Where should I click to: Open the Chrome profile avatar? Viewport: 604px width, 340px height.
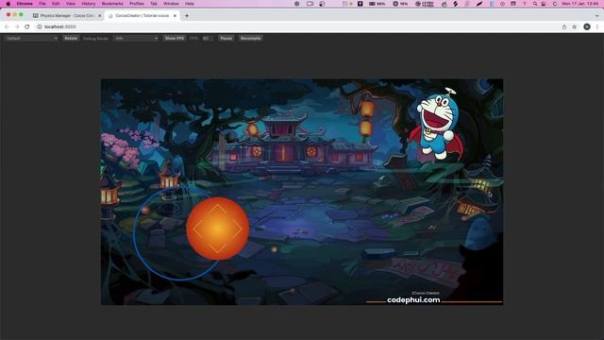[587, 26]
